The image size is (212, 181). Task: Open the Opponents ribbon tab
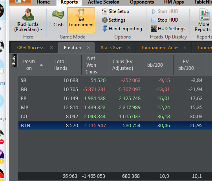142,2
